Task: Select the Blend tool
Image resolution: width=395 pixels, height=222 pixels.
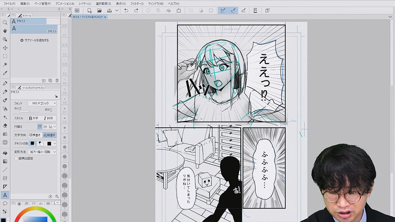Action: (5, 134)
